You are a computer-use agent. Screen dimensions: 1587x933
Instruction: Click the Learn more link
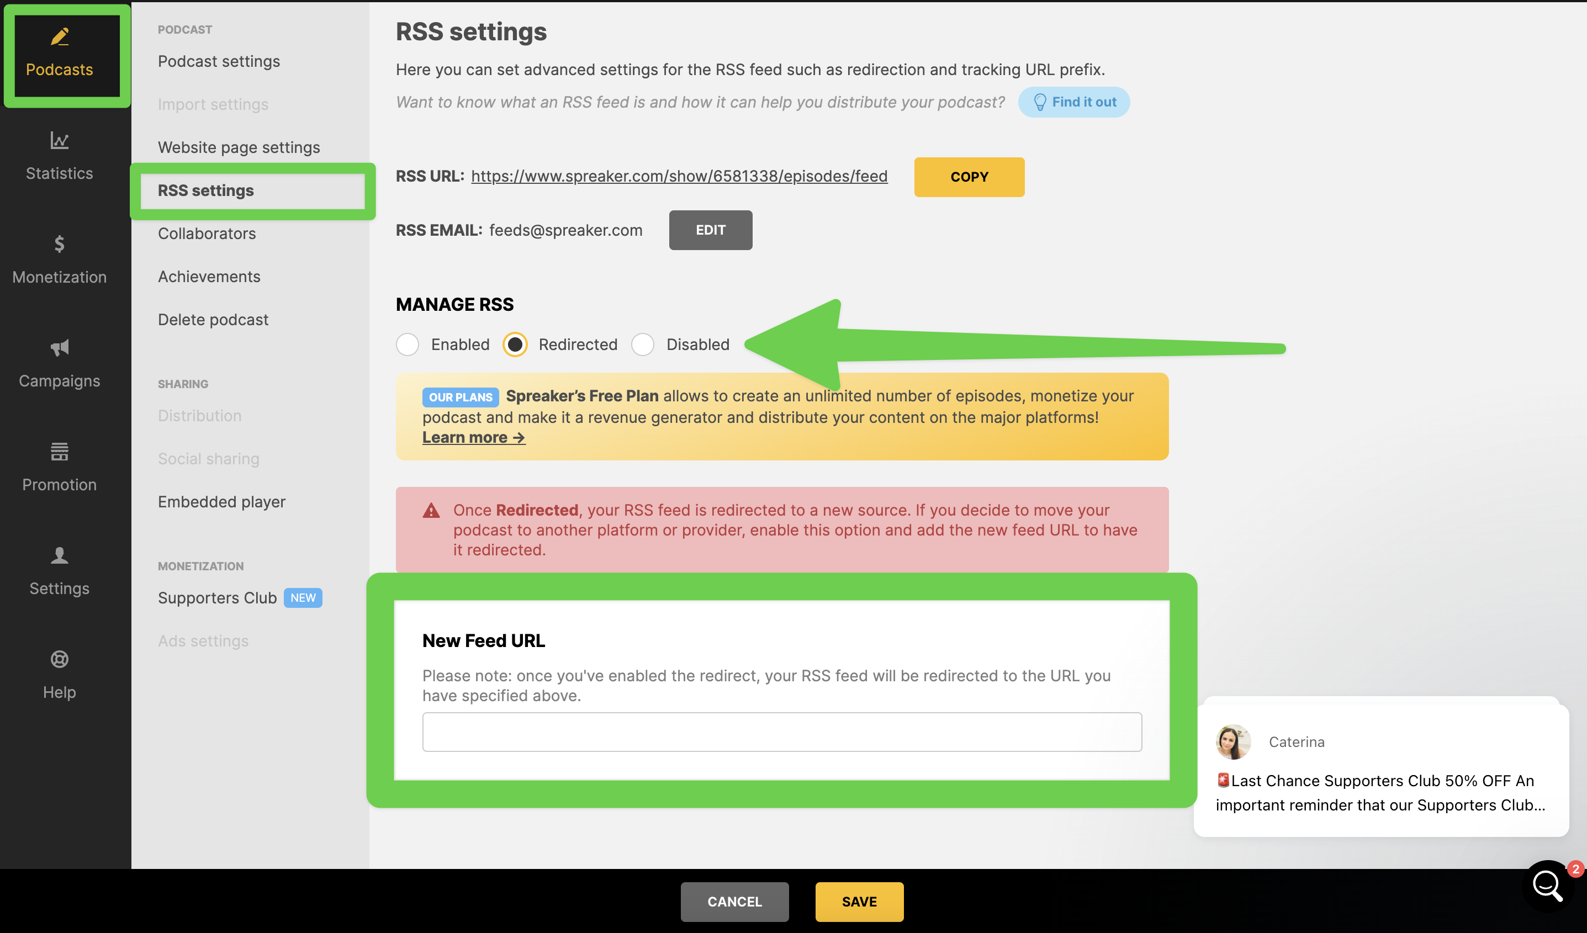coord(473,438)
